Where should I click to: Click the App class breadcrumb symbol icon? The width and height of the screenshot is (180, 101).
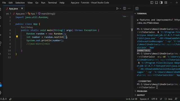pos(29,14)
